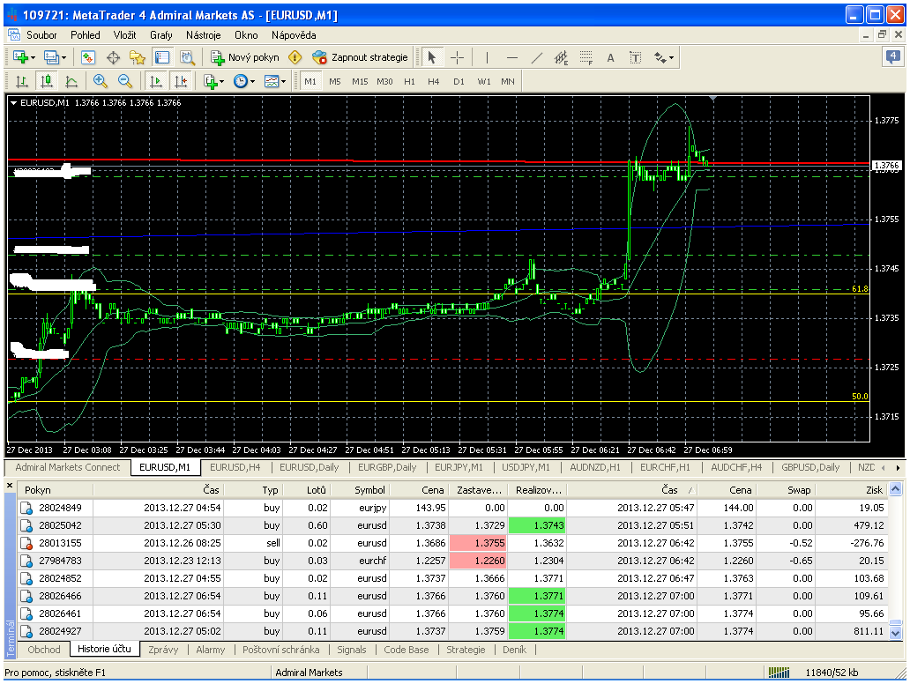910x684 pixels.
Task: Click the Nový pokyn button
Action: tap(245, 57)
